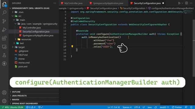Switch to the SpringsecurityApplication.java tab
195x109 pixels.
pos(108,3)
